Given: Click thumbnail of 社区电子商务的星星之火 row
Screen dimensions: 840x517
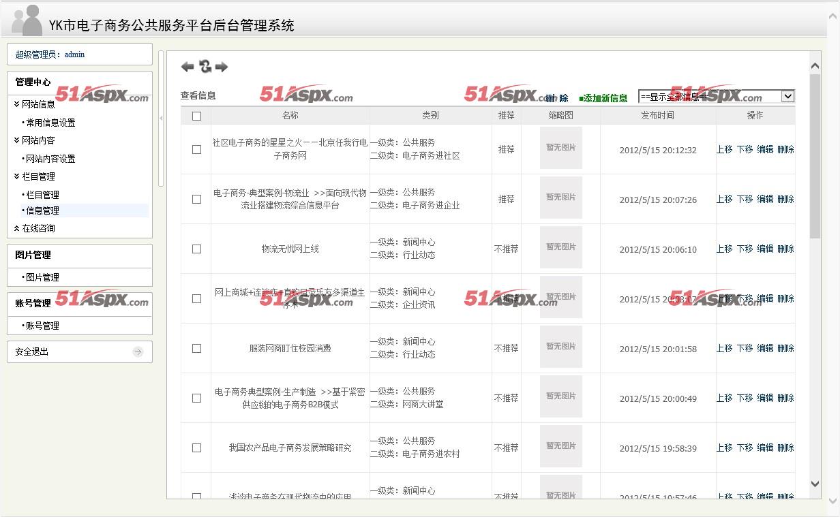Looking at the screenshot, I should tap(561, 148).
